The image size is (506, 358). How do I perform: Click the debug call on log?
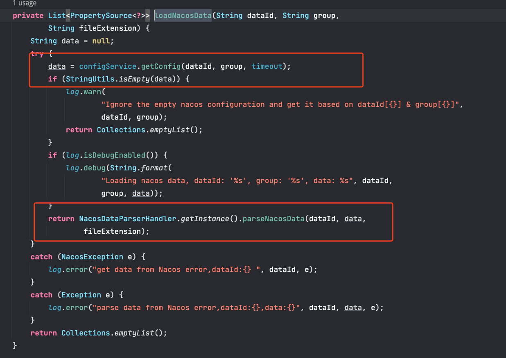[x=95, y=168]
